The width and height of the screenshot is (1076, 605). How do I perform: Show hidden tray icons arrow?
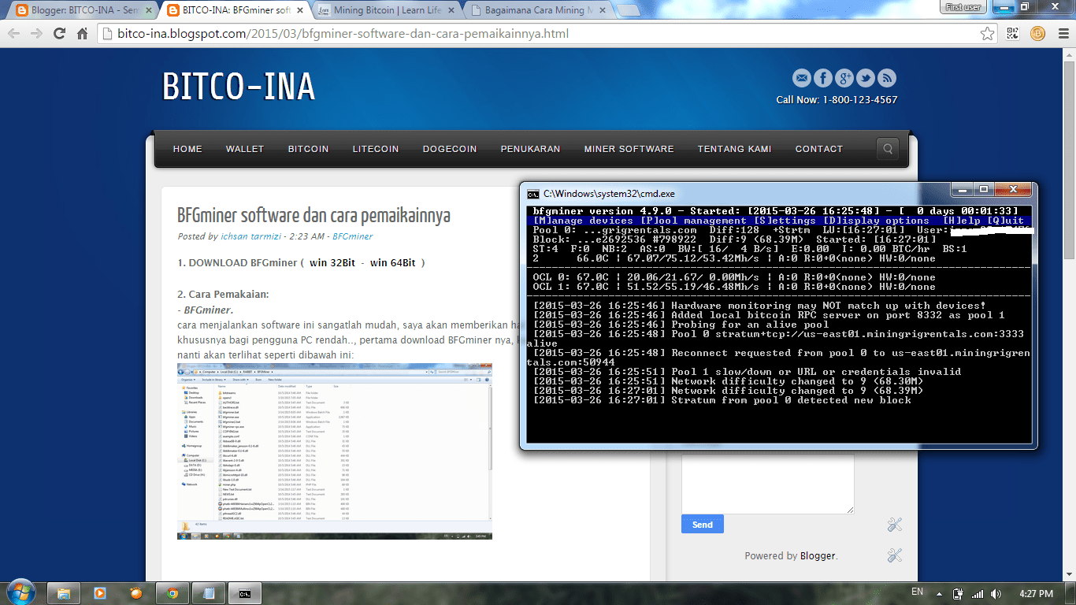click(938, 593)
